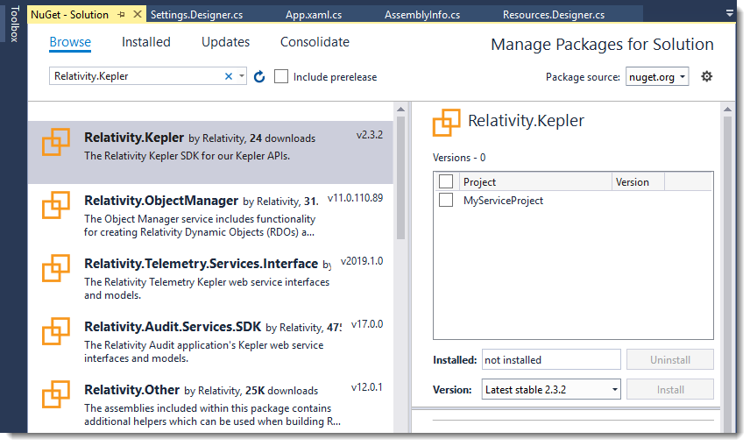The width and height of the screenshot is (750, 446).
Task: Select the Relativity.Telemetry.Services.Interface package title
Action: [201, 264]
